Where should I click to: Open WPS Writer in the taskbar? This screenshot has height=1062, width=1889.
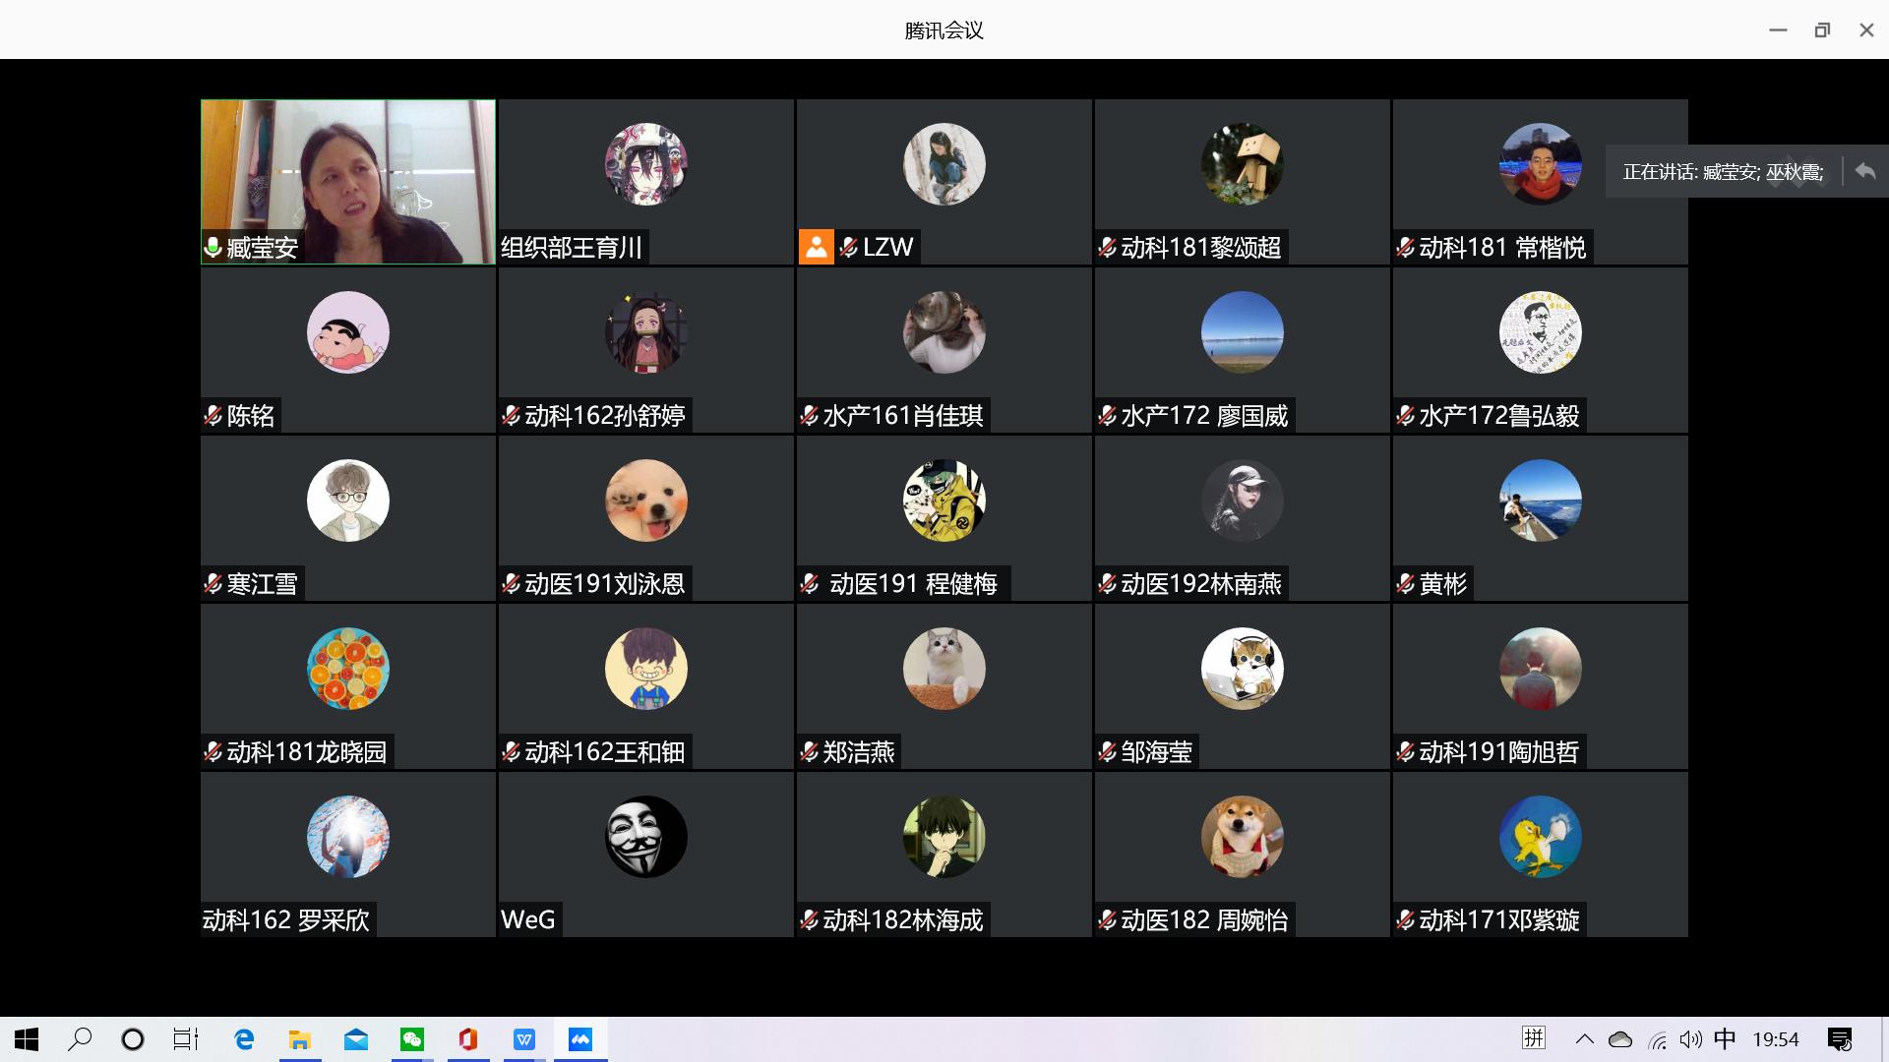[524, 1039]
